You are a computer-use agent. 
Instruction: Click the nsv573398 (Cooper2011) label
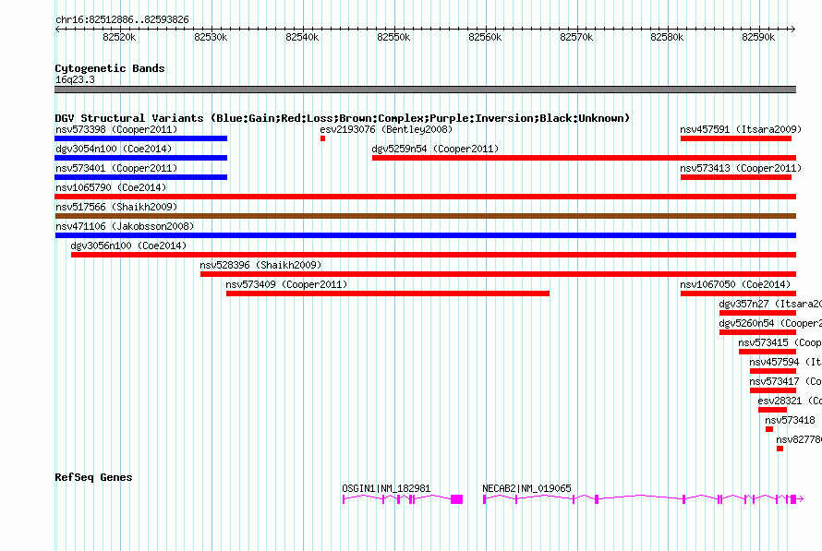[116, 129]
